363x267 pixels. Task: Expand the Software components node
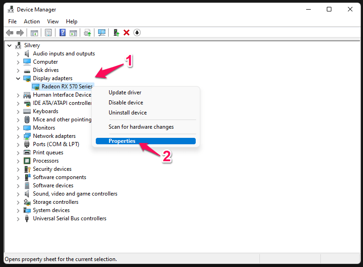18,178
